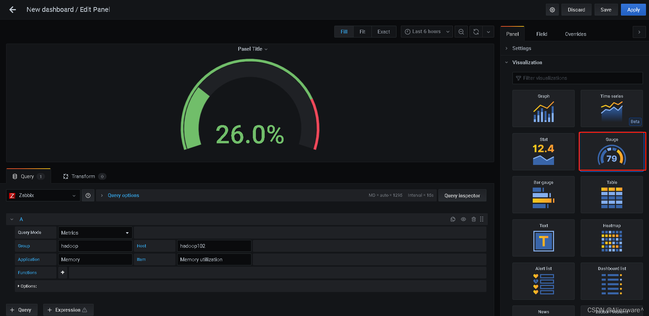Collapse query A row chevron
Screen dimensions: 649x316
pyautogui.click(x=12, y=219)
